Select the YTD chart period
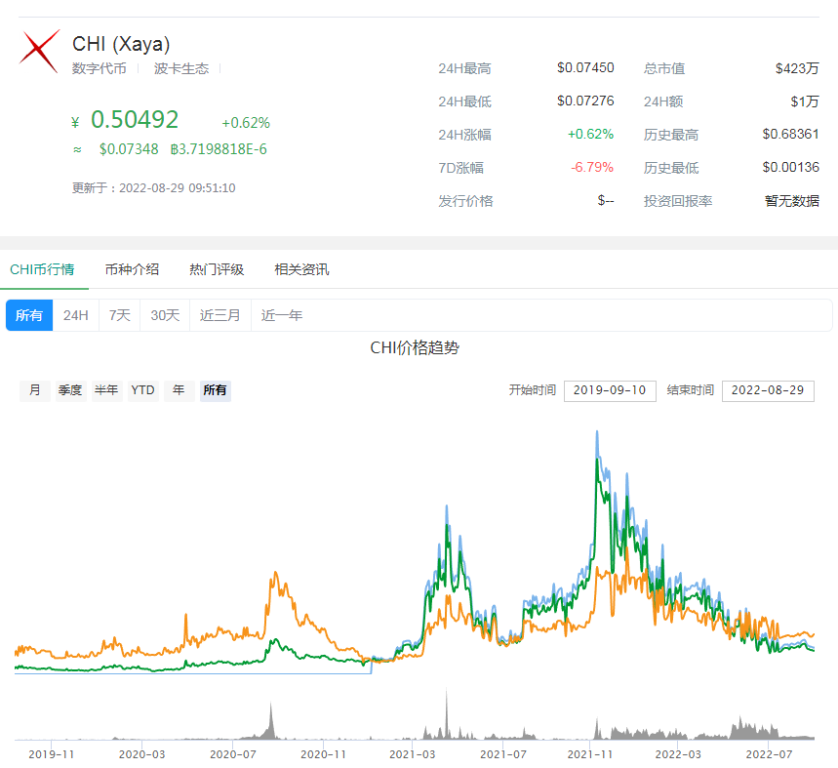Screen dimensions: 838x768 pos(141,390)
